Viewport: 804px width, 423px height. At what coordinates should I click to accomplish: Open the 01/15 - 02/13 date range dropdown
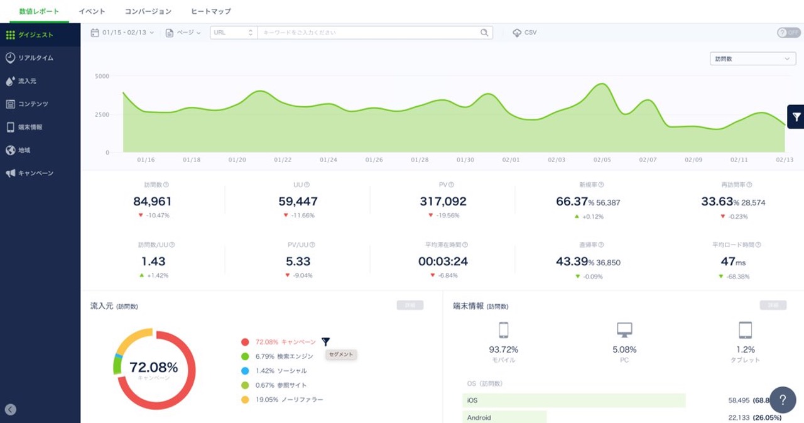(122, 33)
